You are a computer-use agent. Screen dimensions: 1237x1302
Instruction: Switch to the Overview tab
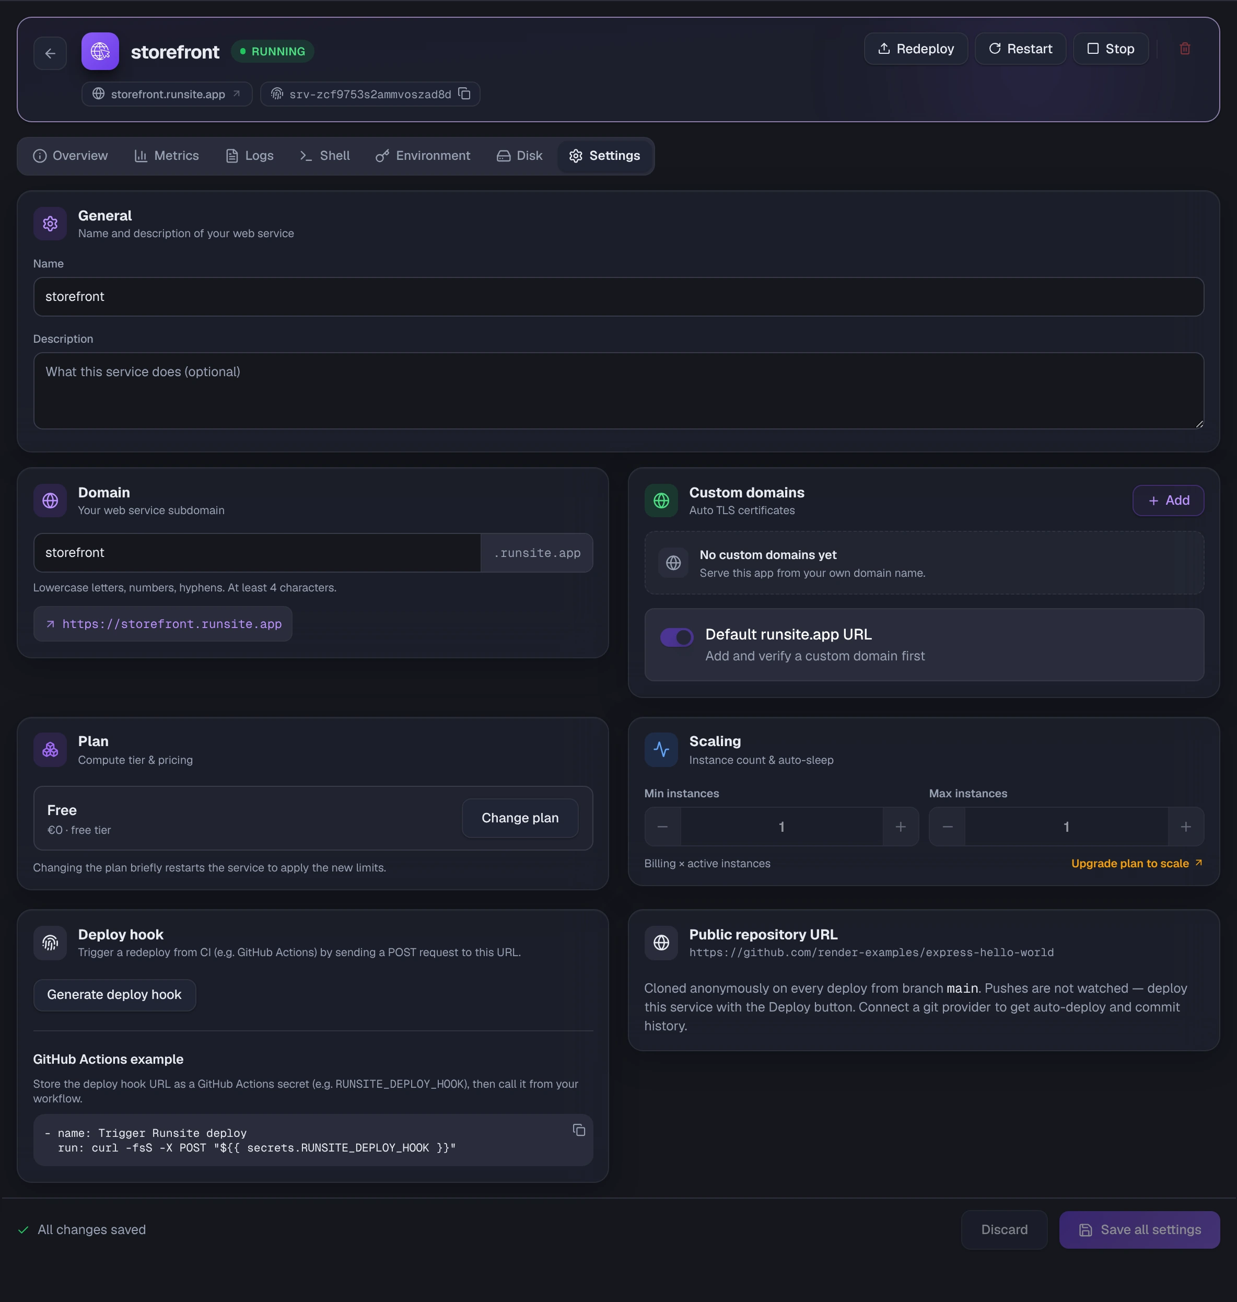71,156
